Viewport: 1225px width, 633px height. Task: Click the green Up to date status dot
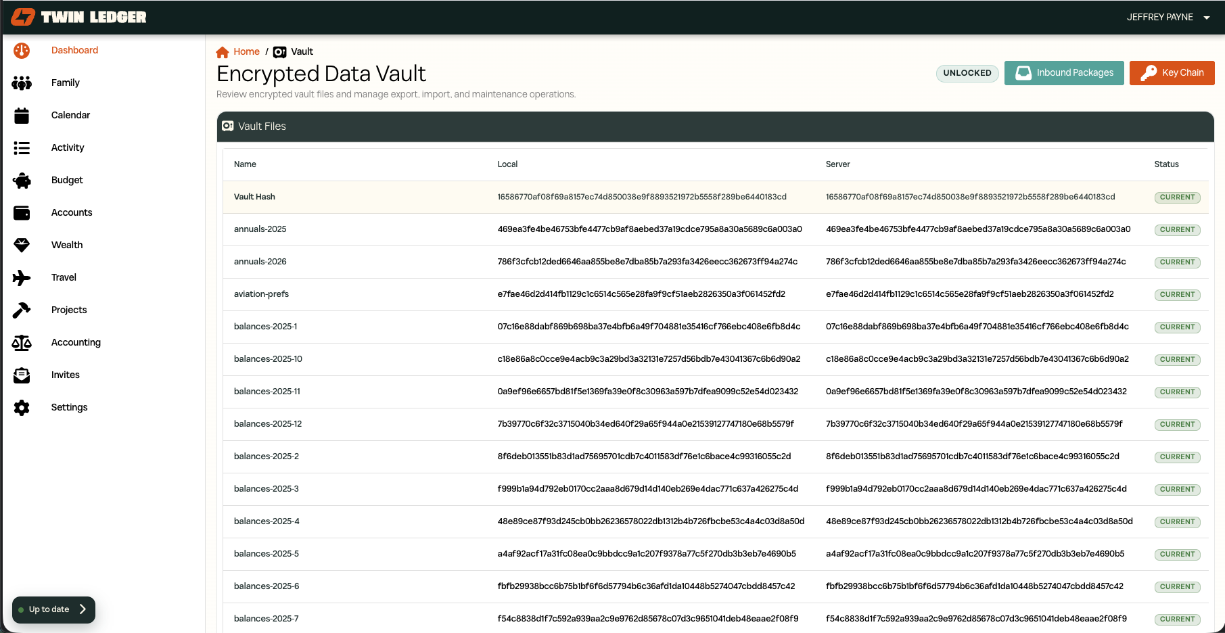21,610
